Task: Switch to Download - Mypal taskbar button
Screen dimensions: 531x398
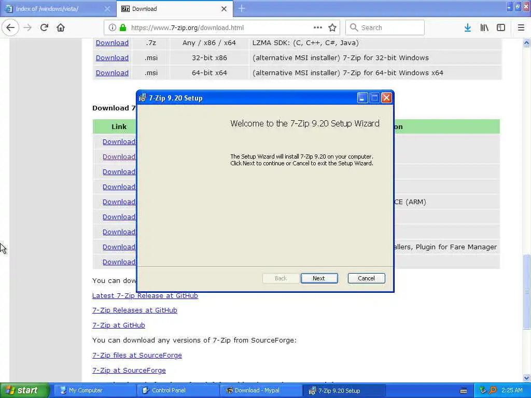Action: click(x=260, y=391)
